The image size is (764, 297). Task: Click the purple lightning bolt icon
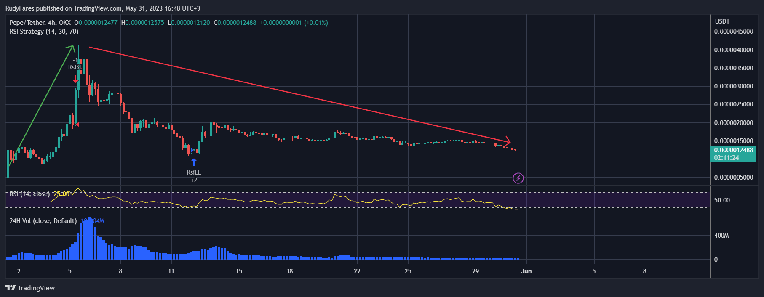click(x=518, y=178)
